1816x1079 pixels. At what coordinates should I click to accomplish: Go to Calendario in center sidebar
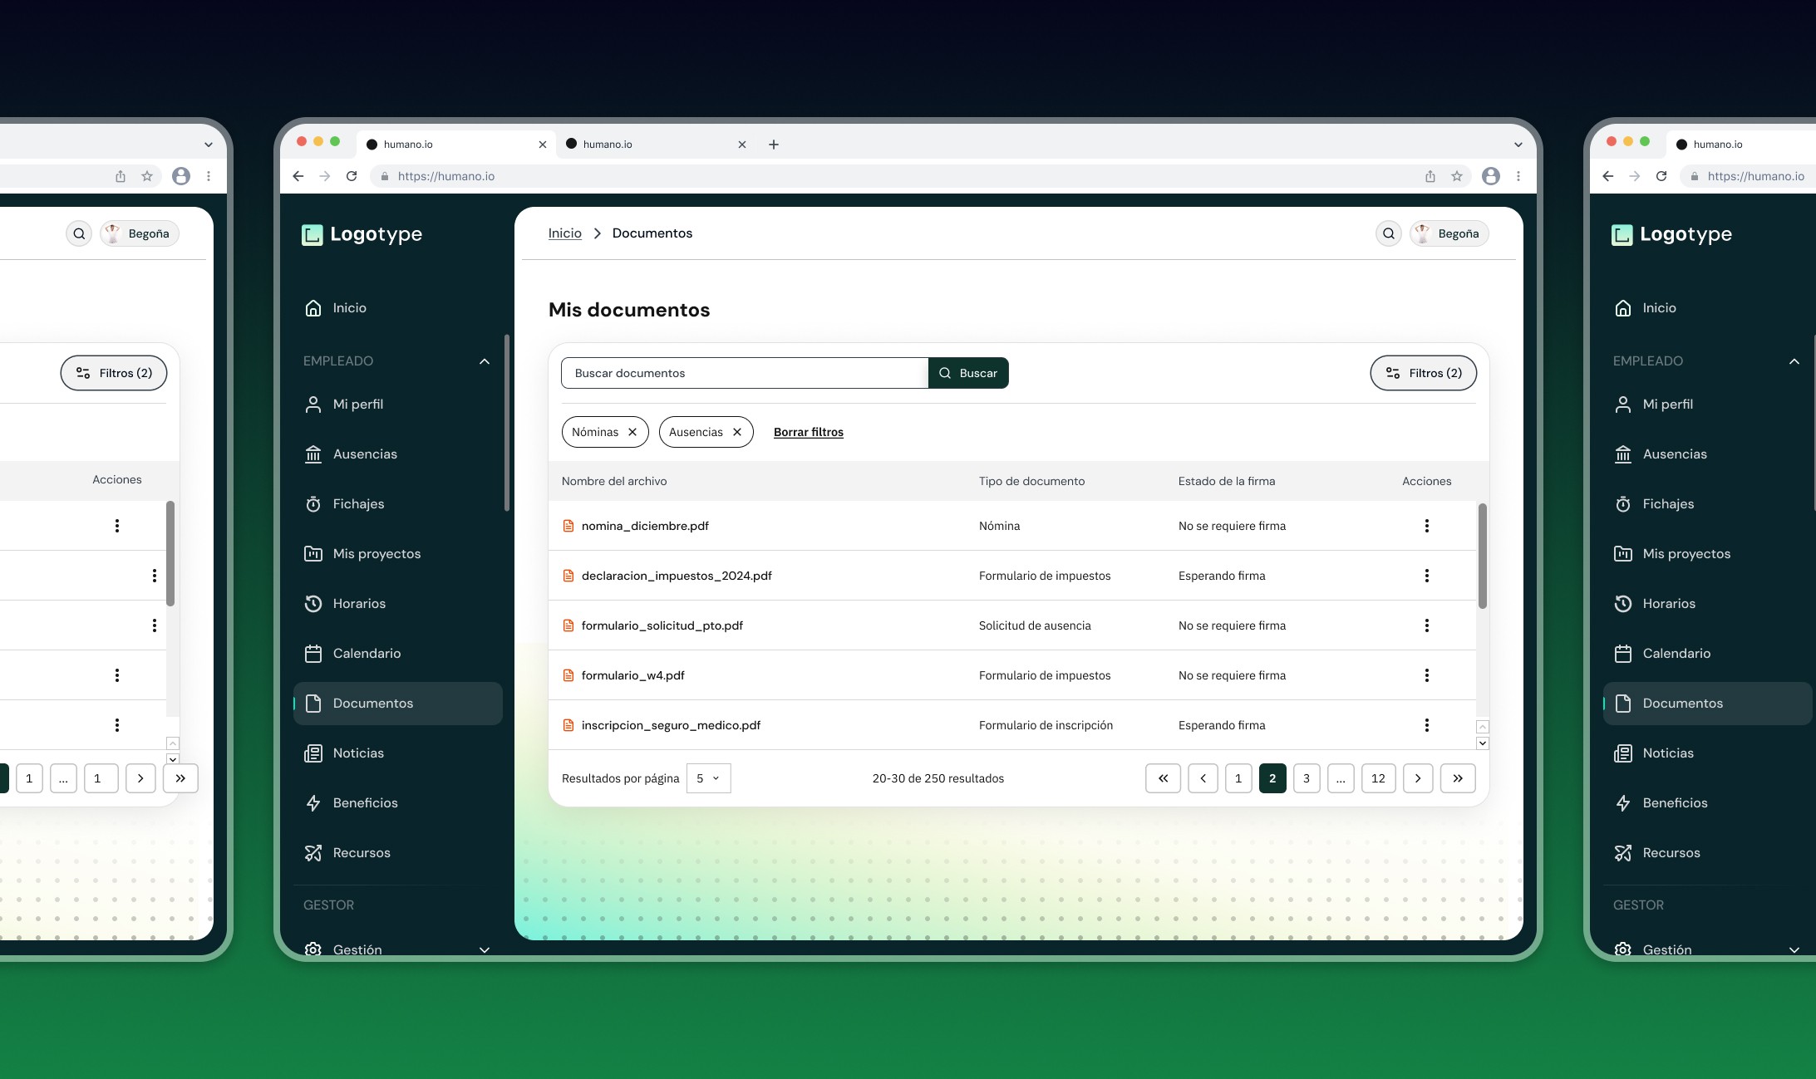click(367, 654)
